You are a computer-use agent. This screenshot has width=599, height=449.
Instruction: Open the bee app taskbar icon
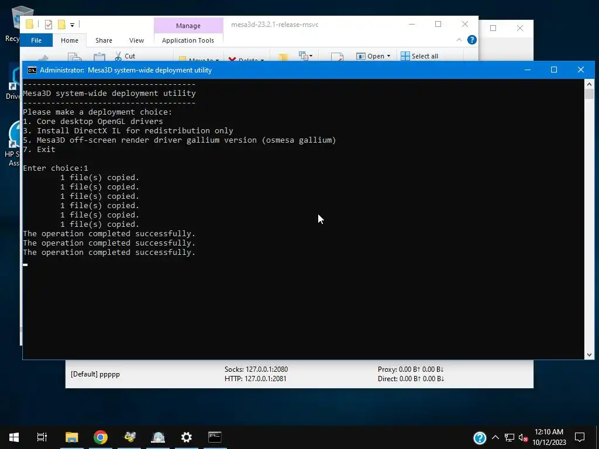click(129, 437)
